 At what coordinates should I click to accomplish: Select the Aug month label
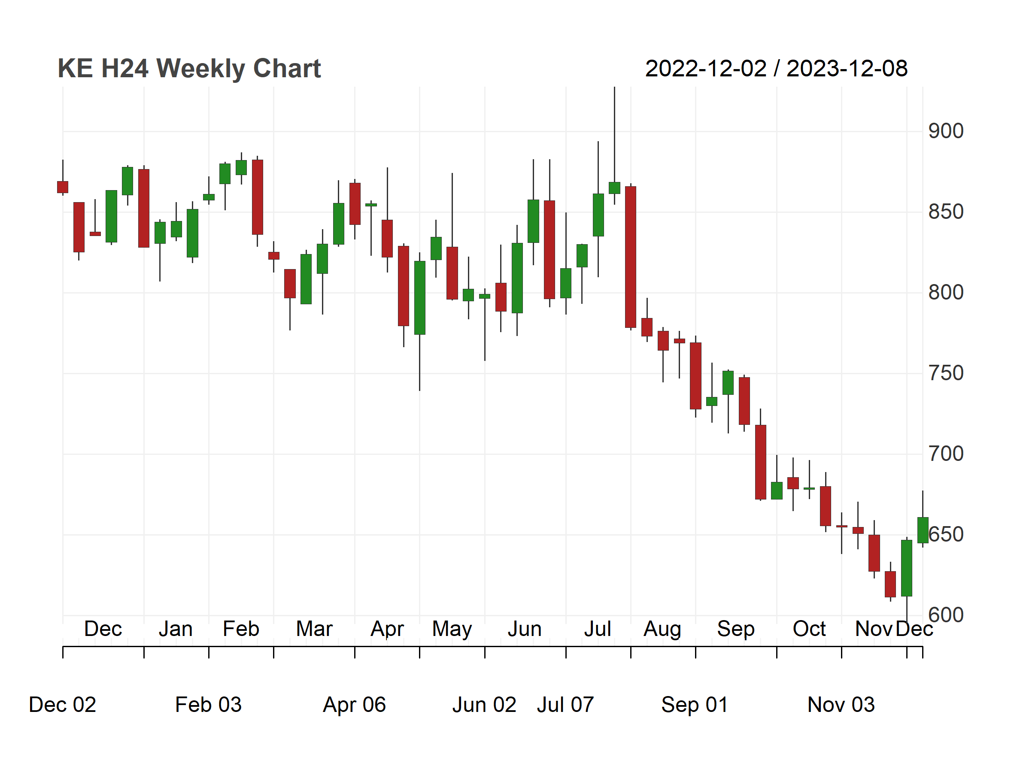pyautogui.click(x=662, y=630)
